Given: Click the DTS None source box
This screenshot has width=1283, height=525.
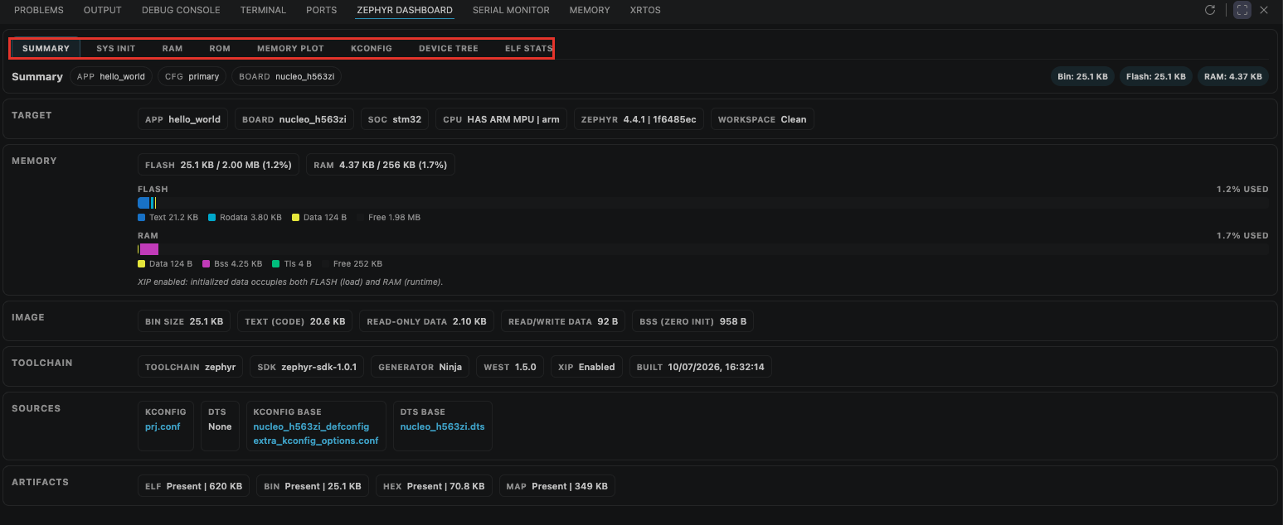Looking at the screenshot, I should click(220, 426).
